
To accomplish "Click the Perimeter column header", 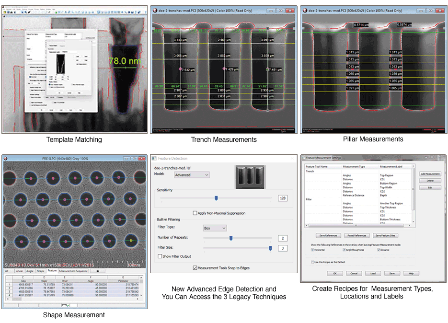I will click(x=123, y=281).
